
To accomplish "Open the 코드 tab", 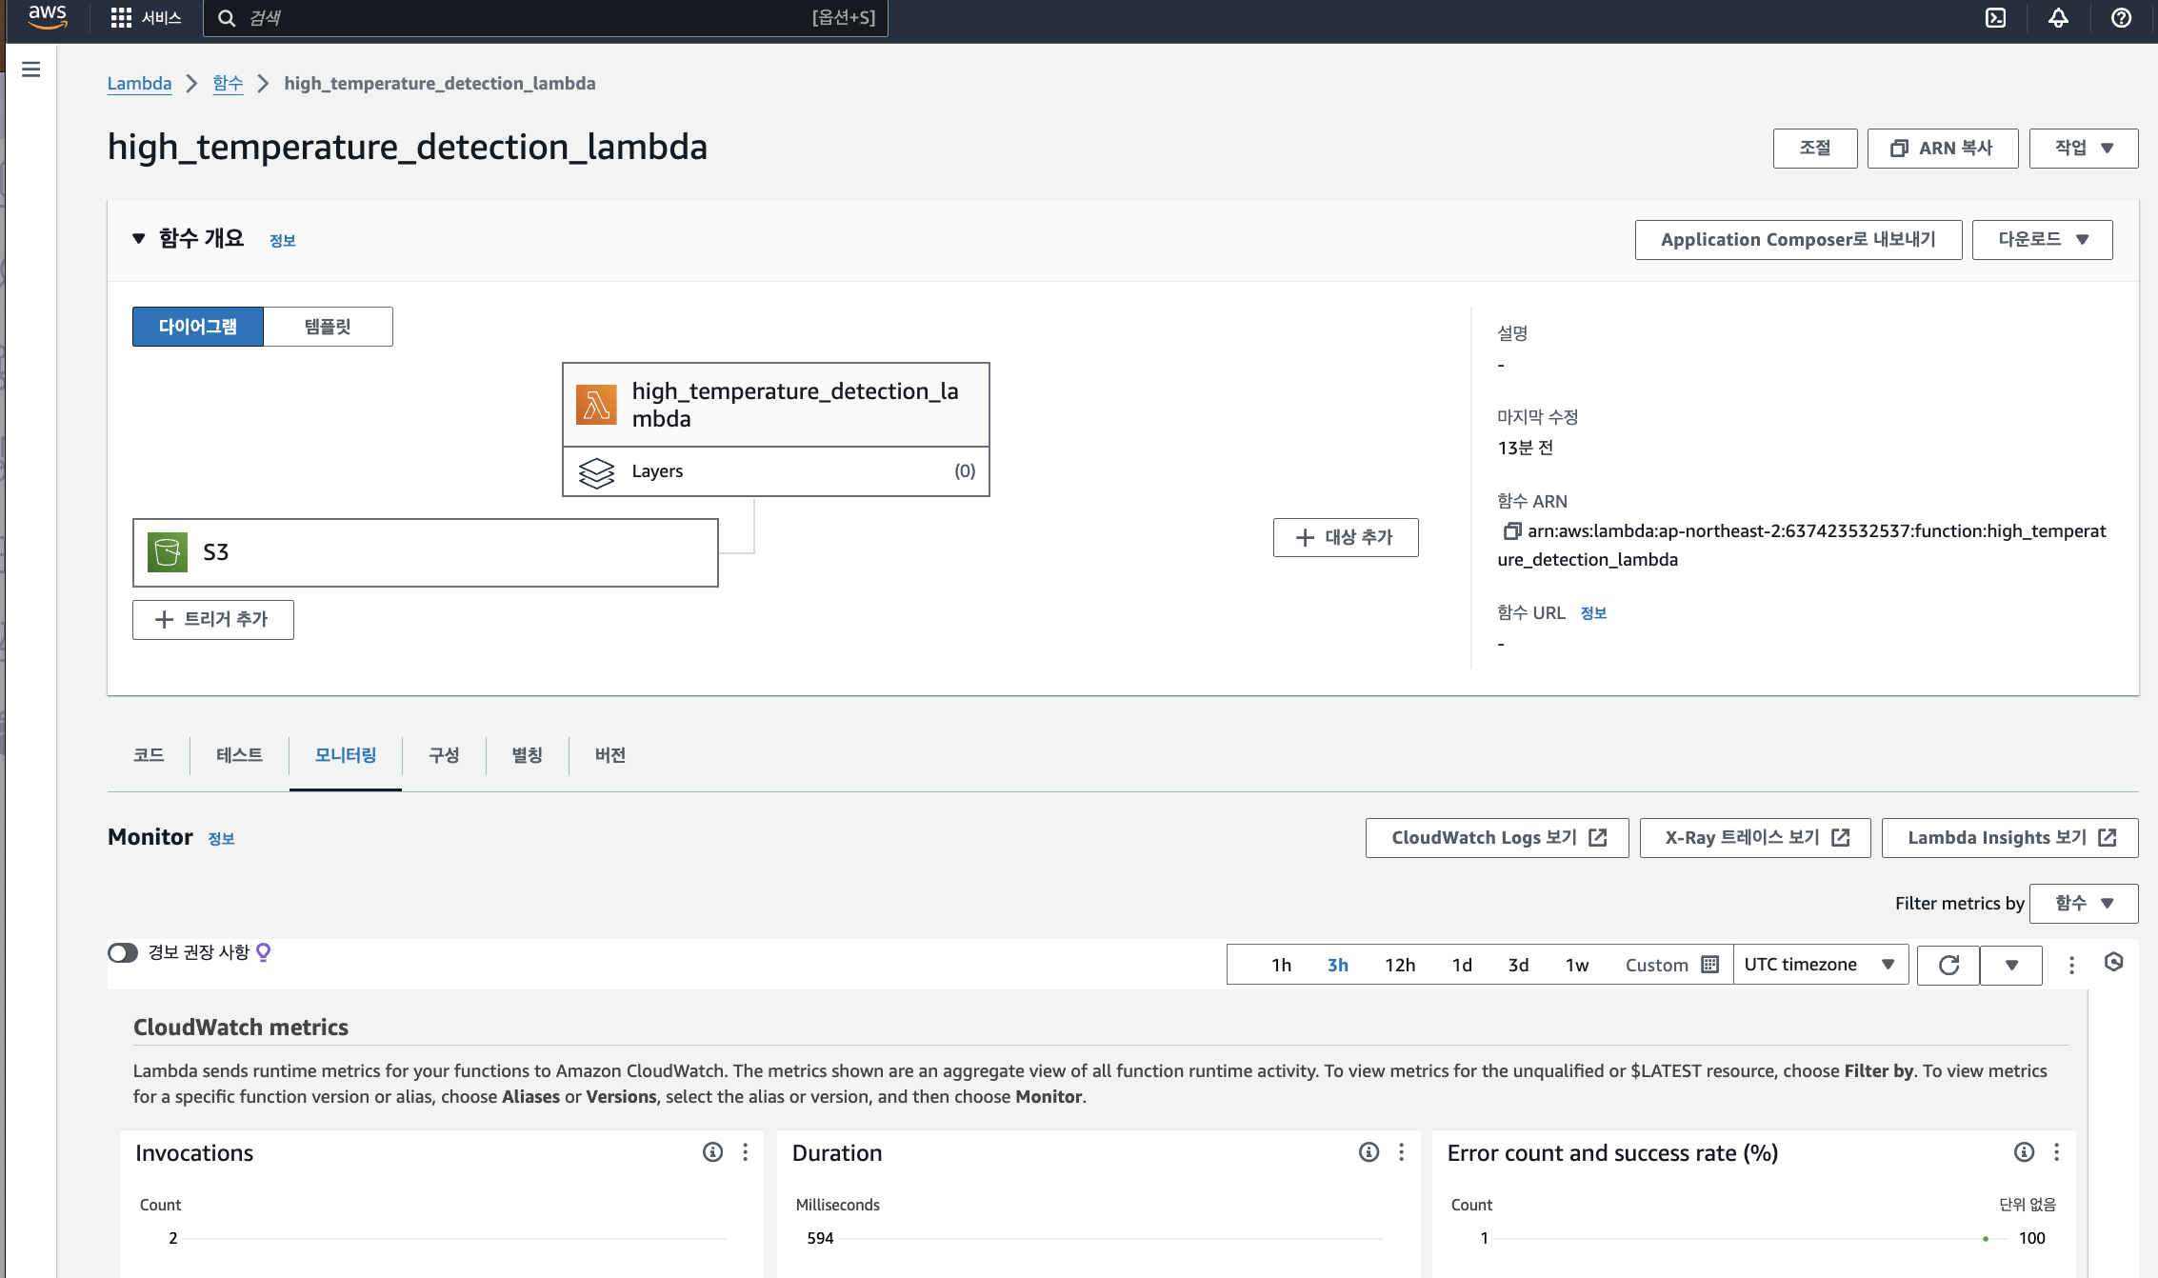I will [x=149, y=755].
